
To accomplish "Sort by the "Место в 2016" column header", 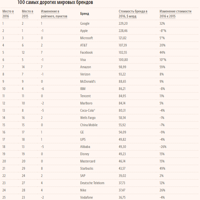I will coord(8,14).
